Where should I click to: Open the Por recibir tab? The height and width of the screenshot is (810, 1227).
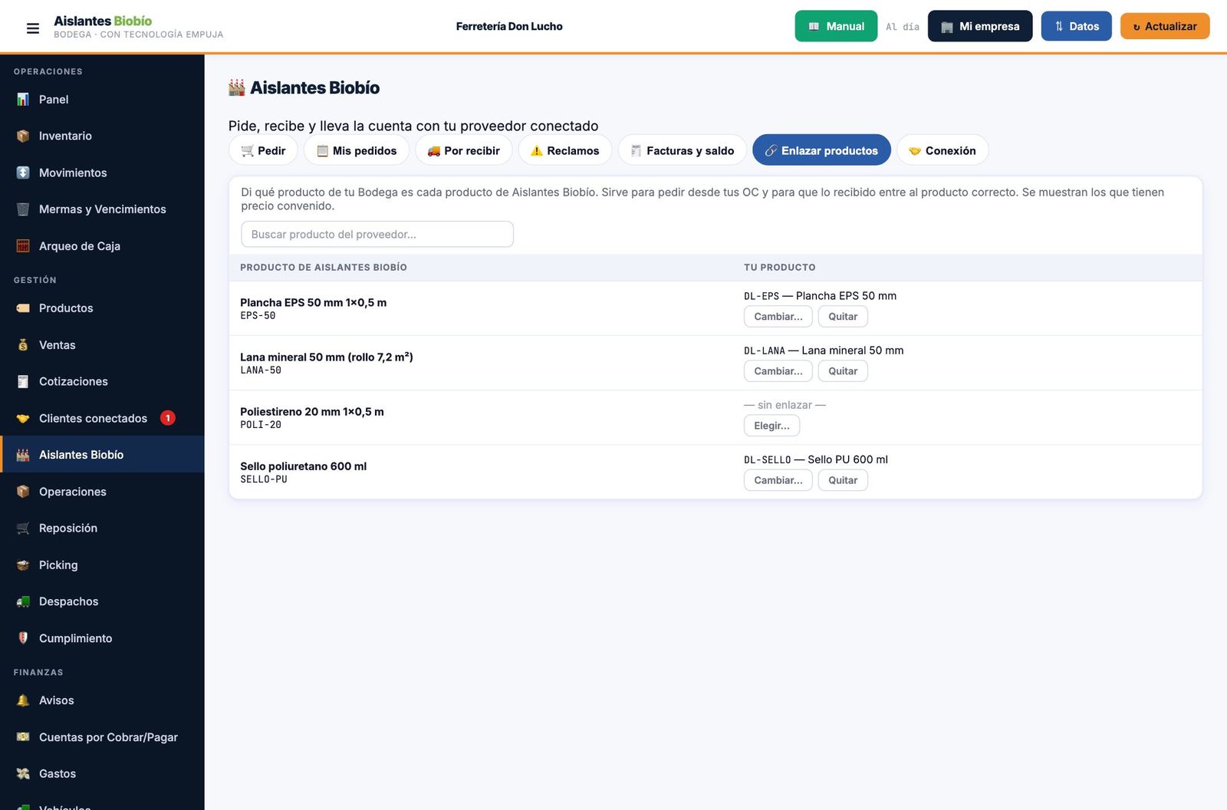464,150
